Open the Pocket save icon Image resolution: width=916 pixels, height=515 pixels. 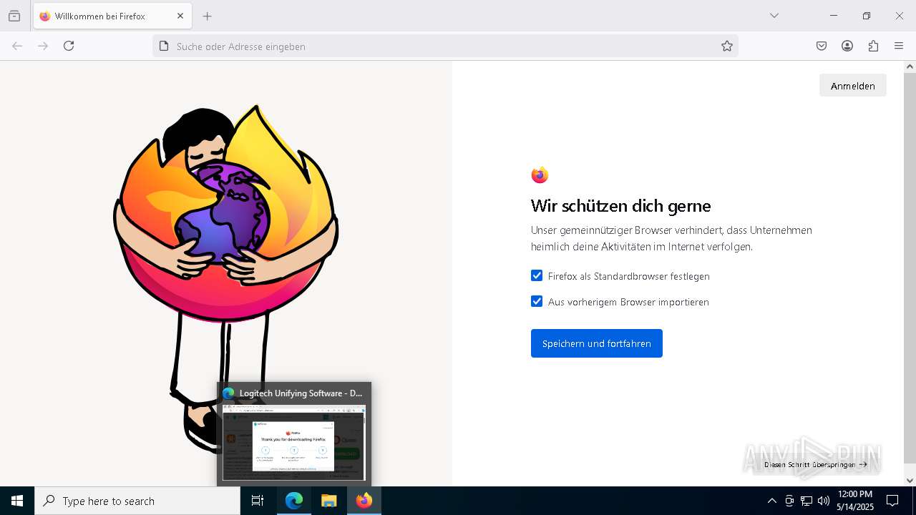[x=822, y=46]
